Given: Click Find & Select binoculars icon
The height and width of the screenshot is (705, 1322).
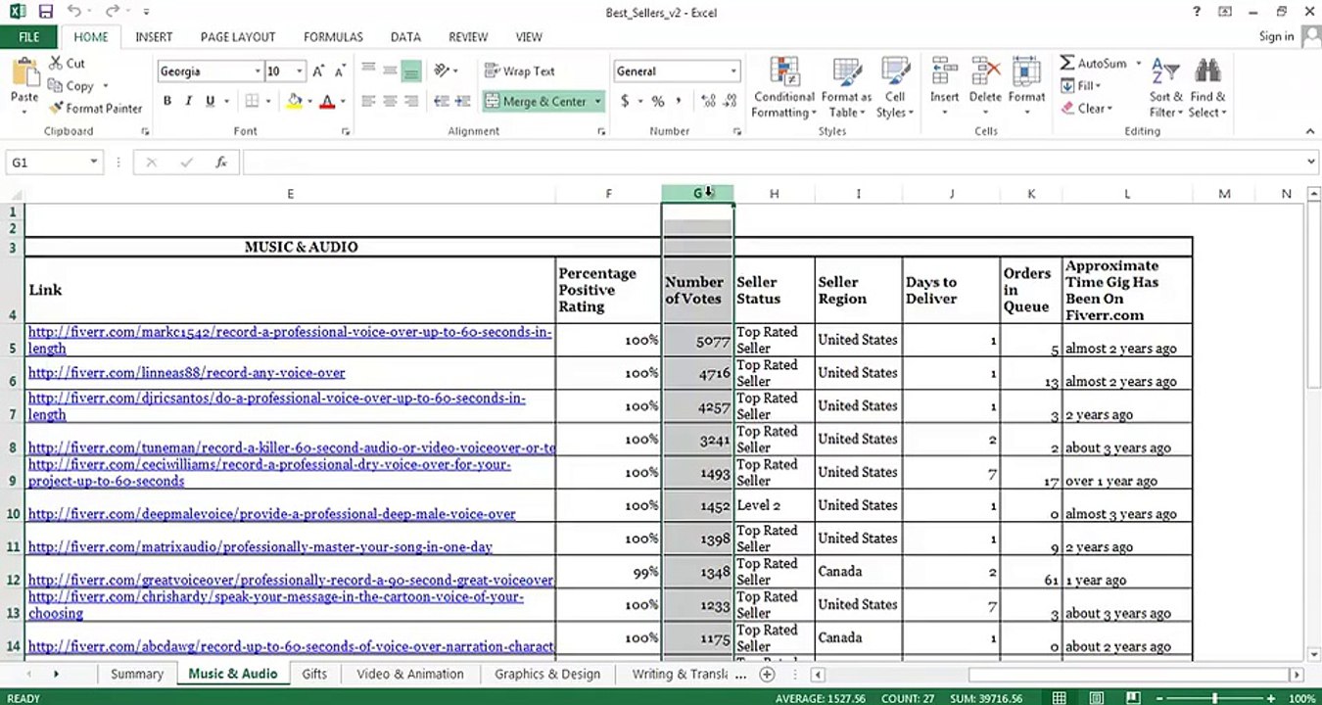Looking at the screenshot, I should click(x=1207, y=70).
